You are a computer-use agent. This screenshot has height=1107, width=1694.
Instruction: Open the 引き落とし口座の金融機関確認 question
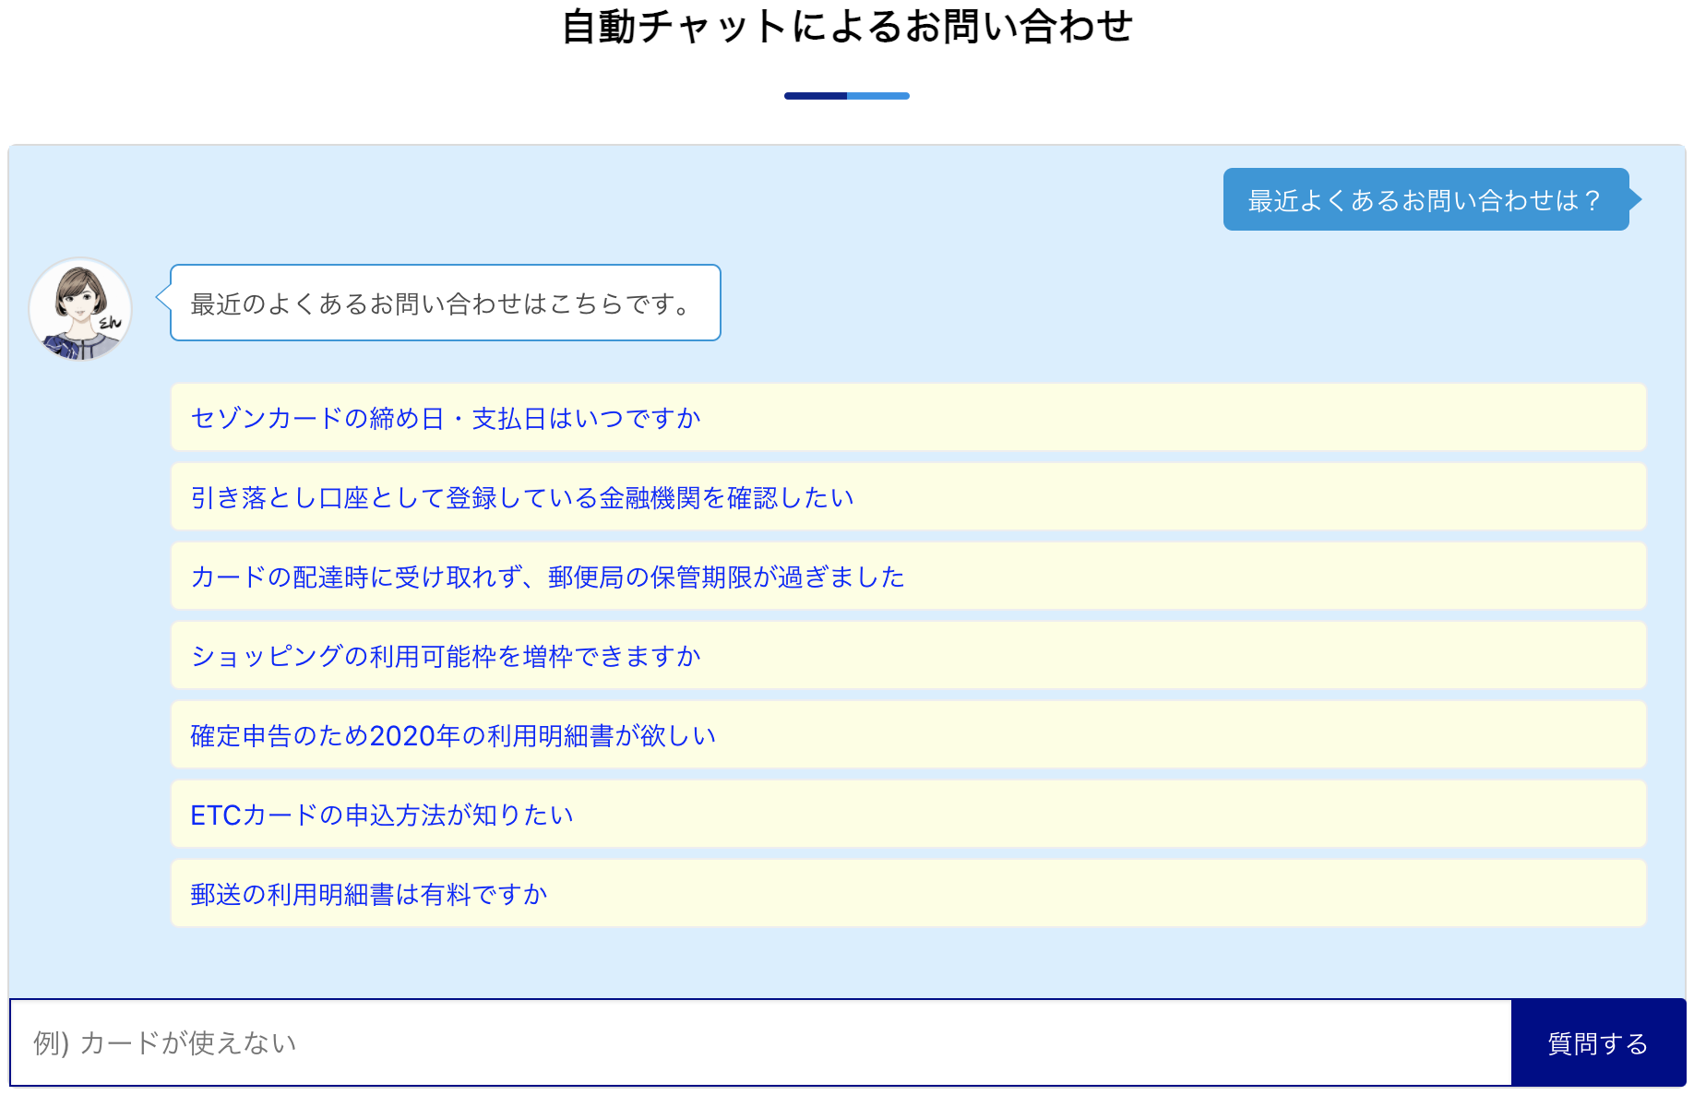[521, 496]
